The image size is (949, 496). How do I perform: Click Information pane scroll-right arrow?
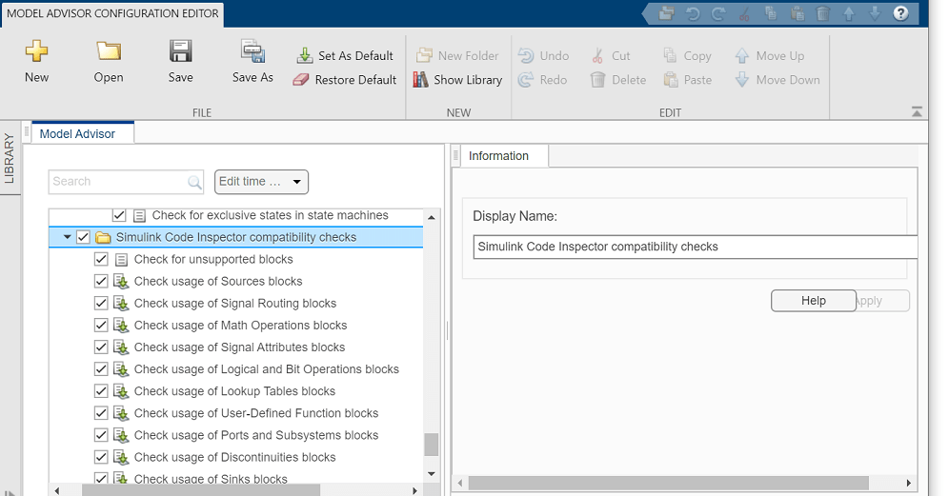[908, 483]
